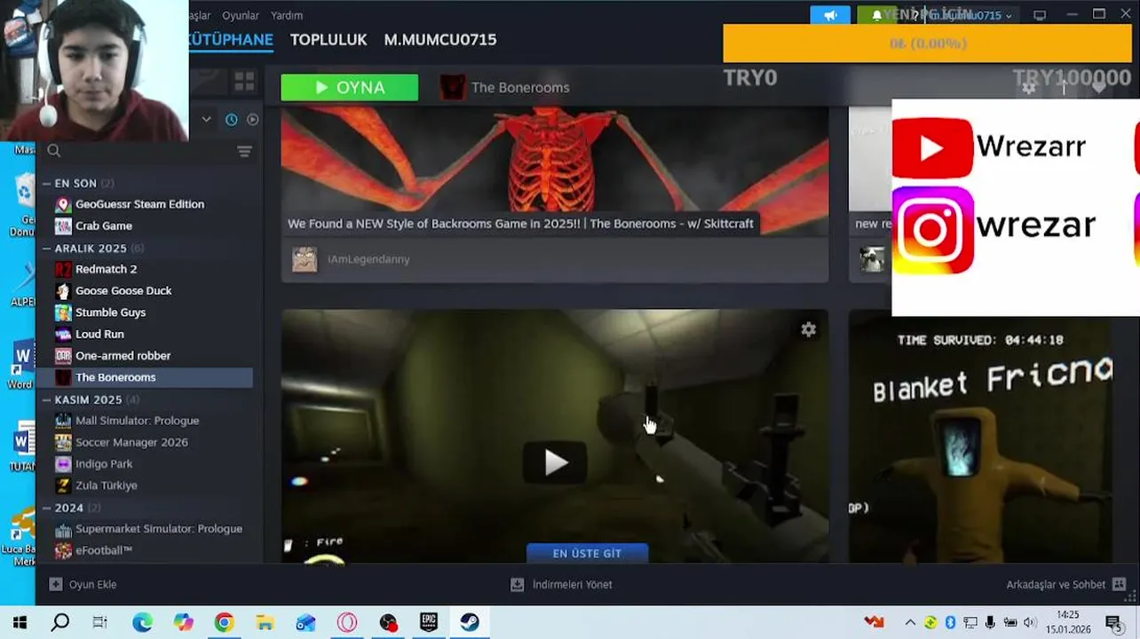Viewport: 1140px width, 639px height.
Task: Open İndirmeleri Yönet downloads manager
Action: (x=561, y=584)
